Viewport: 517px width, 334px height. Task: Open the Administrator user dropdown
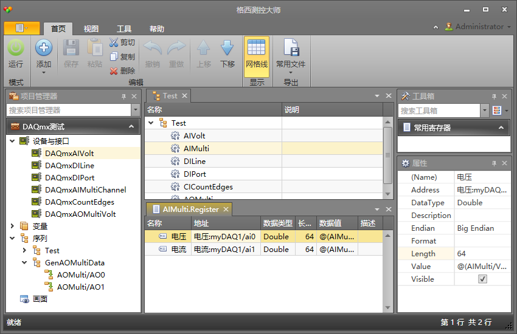click(x=509, y=27)
